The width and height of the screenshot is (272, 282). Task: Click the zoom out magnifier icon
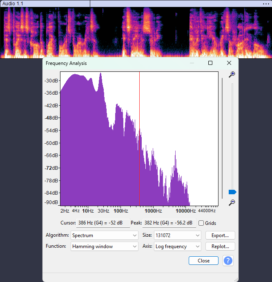coord(232,202)
